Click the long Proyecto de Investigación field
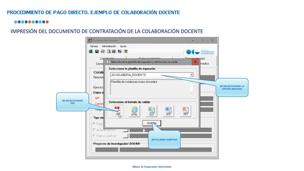 click(x=166, y=150)
